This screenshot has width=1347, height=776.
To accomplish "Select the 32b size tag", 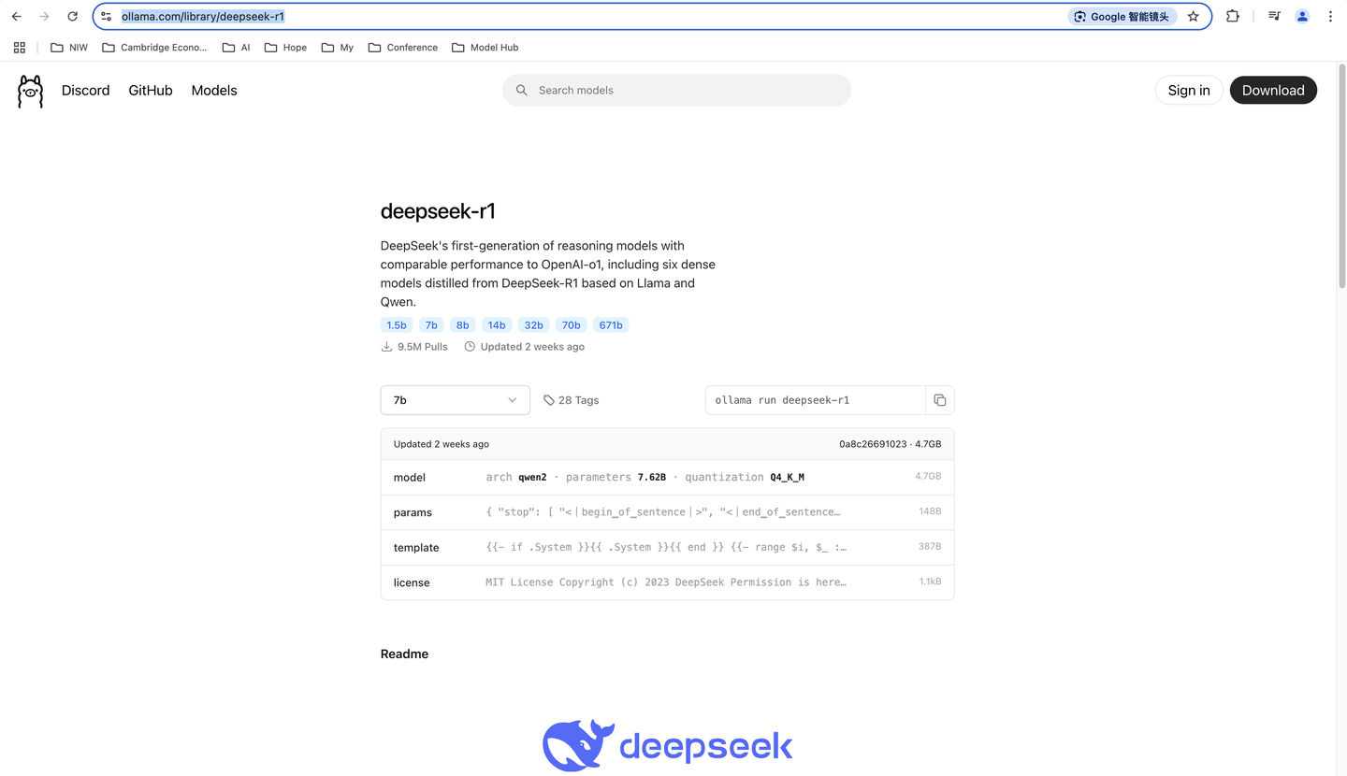I will point(533,325).
